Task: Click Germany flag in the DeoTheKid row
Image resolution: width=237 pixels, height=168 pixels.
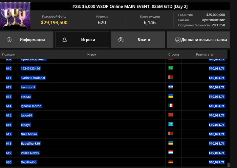Action: (x=171, y=162)
